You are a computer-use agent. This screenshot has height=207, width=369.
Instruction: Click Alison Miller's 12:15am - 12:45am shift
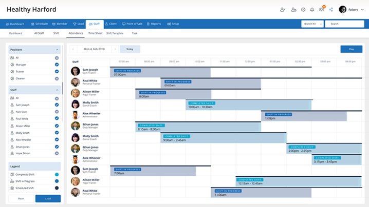[x=299, y=182]
